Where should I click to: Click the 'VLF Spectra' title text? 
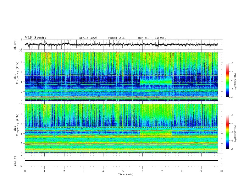click(x=36, y=38)
